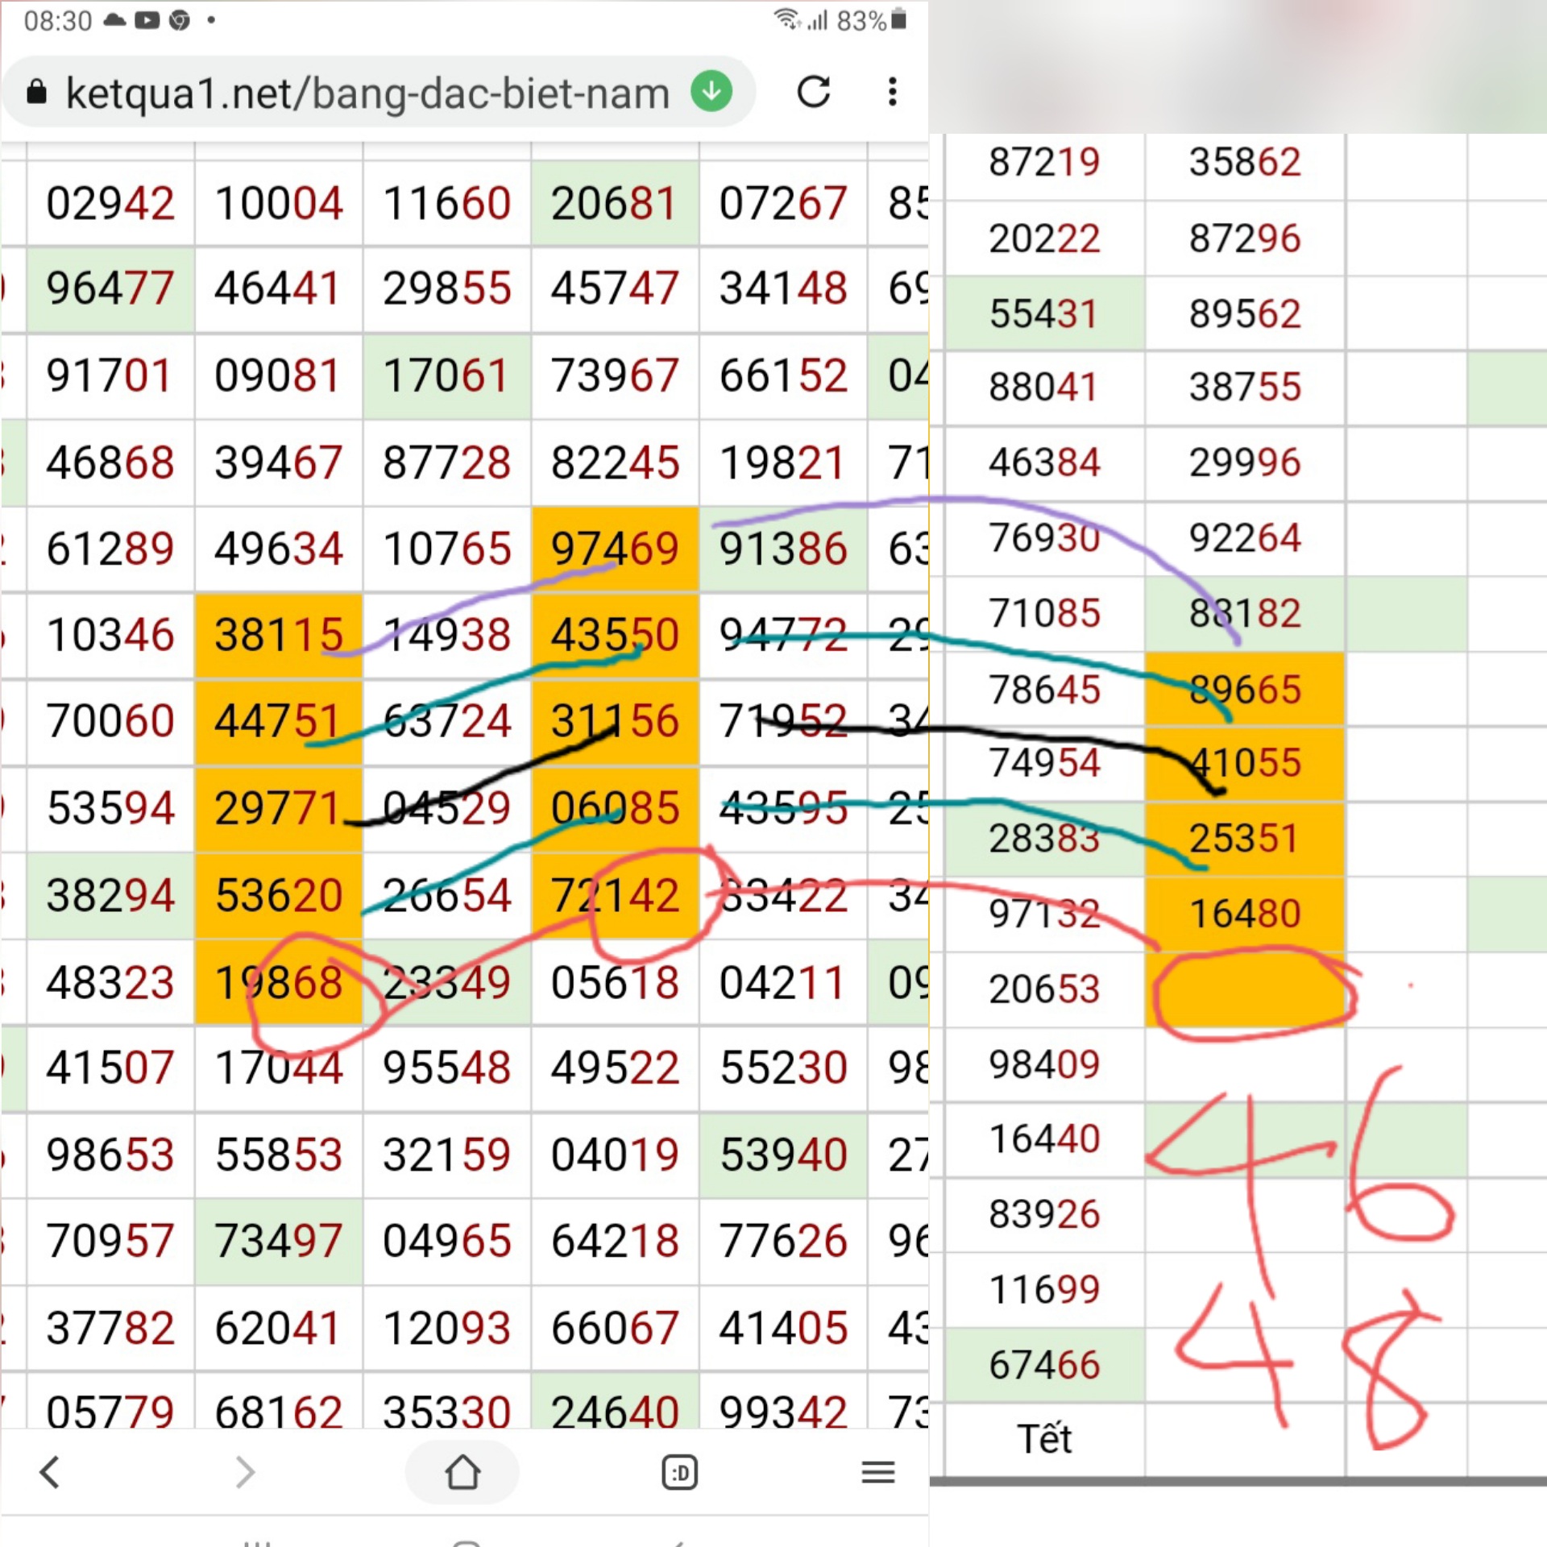The height and width of the screenshot is (1547, 1547).
Task: Tap the green download arrow icon
Action: pyautogui.click(x=711, y=92)
